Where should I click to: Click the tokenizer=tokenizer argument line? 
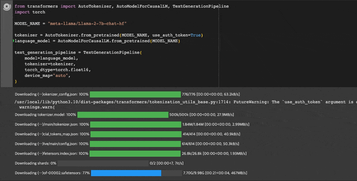[50, 64]
